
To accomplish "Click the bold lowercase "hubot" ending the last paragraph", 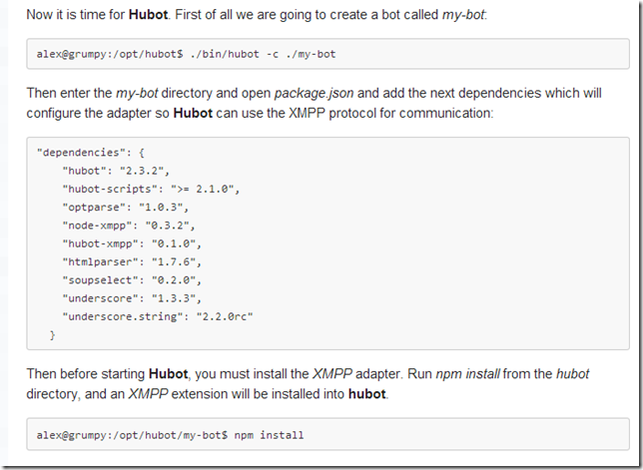I will tap(368, 394).
